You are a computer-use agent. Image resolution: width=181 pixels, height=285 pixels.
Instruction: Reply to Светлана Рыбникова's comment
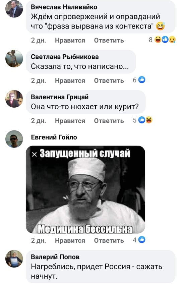click(x=109, y=80)
